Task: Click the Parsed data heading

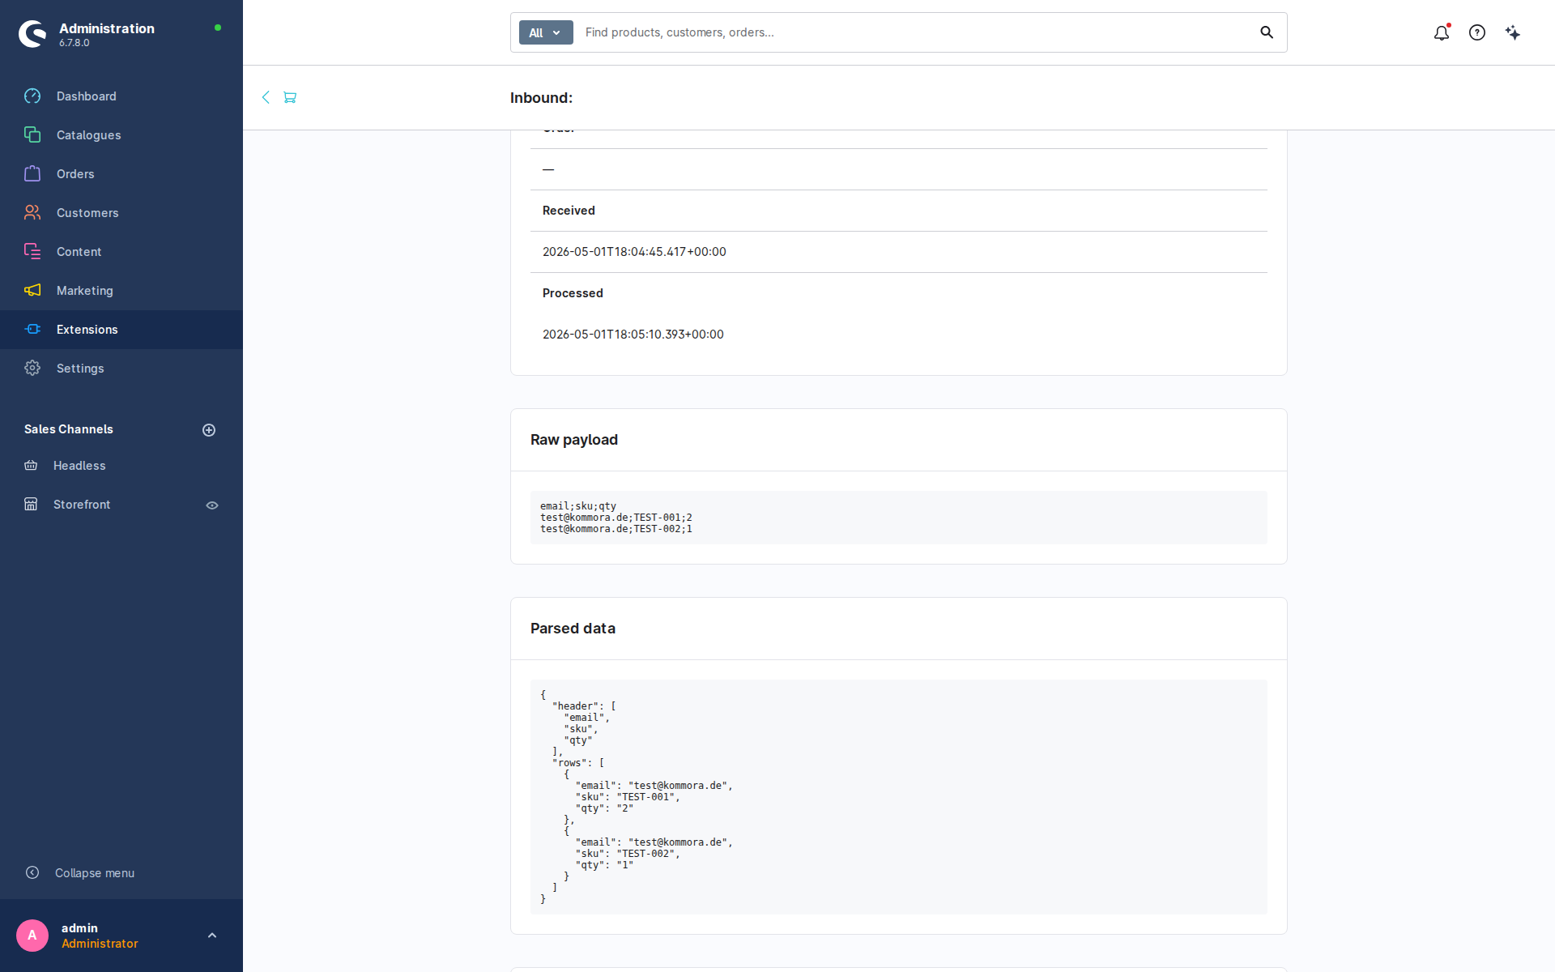Action: pyautogui.click(x=573, y=629)
